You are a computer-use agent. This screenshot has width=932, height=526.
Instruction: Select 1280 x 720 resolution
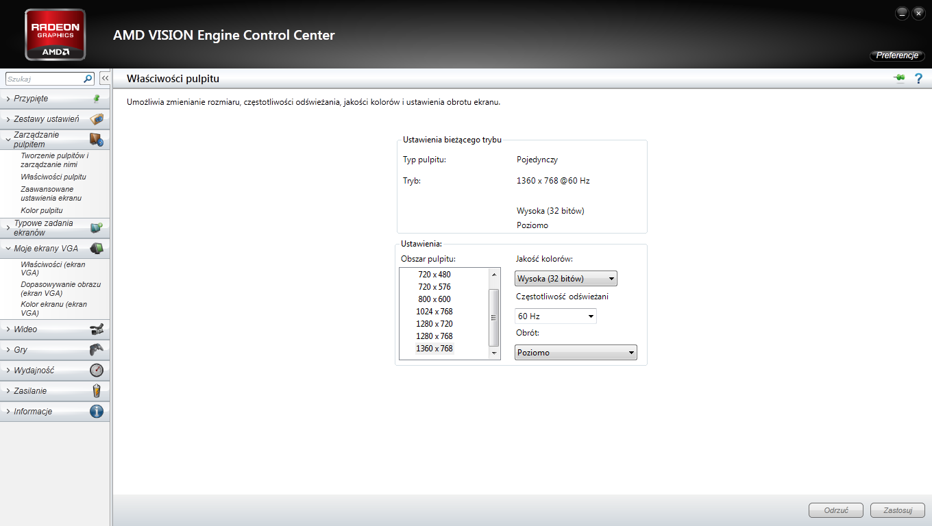tap(434, 324)
